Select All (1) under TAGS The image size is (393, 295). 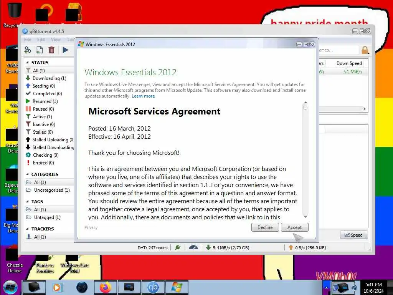[50, 209]
